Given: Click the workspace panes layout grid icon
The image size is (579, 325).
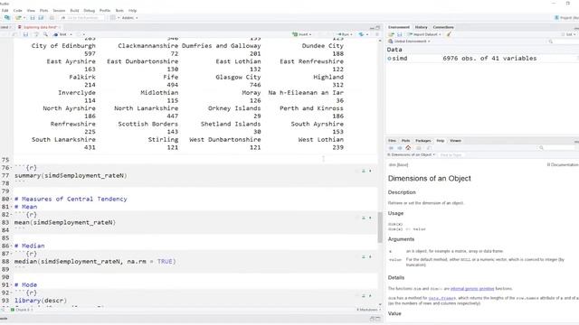Looking at the screenshot, I should click(113, 18).
